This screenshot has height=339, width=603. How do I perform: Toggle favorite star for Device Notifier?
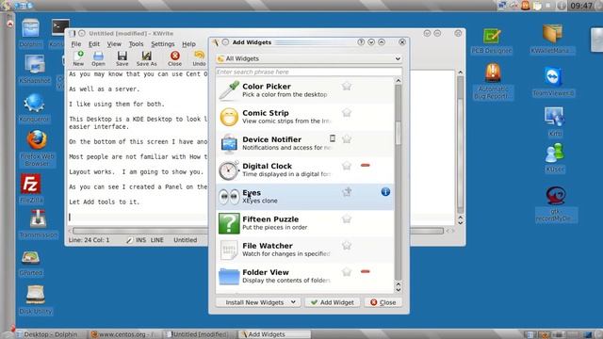click(347, 138)
